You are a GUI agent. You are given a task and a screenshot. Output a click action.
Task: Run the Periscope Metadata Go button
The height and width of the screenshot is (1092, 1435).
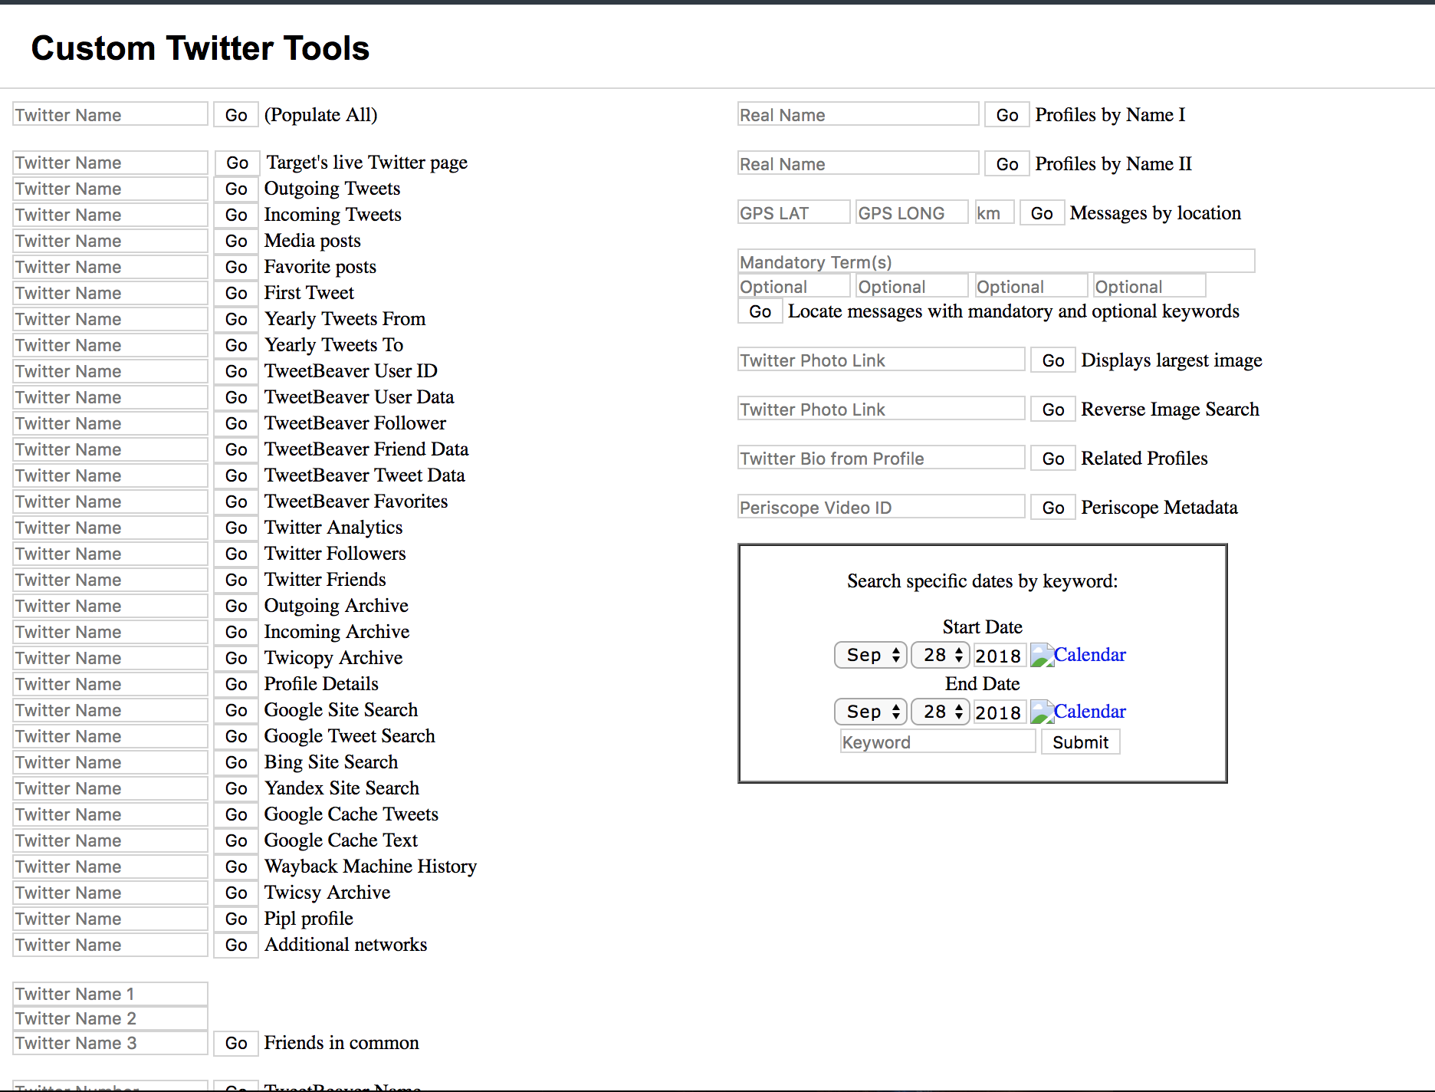1052,508
